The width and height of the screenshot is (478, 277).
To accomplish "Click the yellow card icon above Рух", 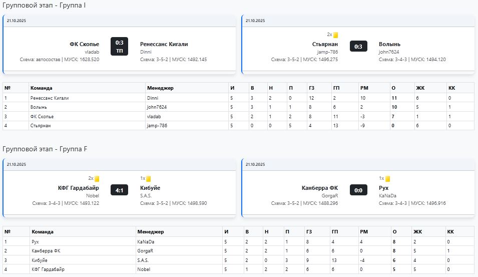I will 387,179.
